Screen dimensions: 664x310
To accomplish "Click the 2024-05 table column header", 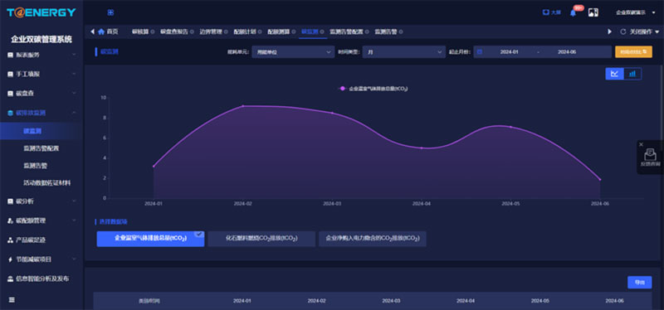I will pos(540,301).
